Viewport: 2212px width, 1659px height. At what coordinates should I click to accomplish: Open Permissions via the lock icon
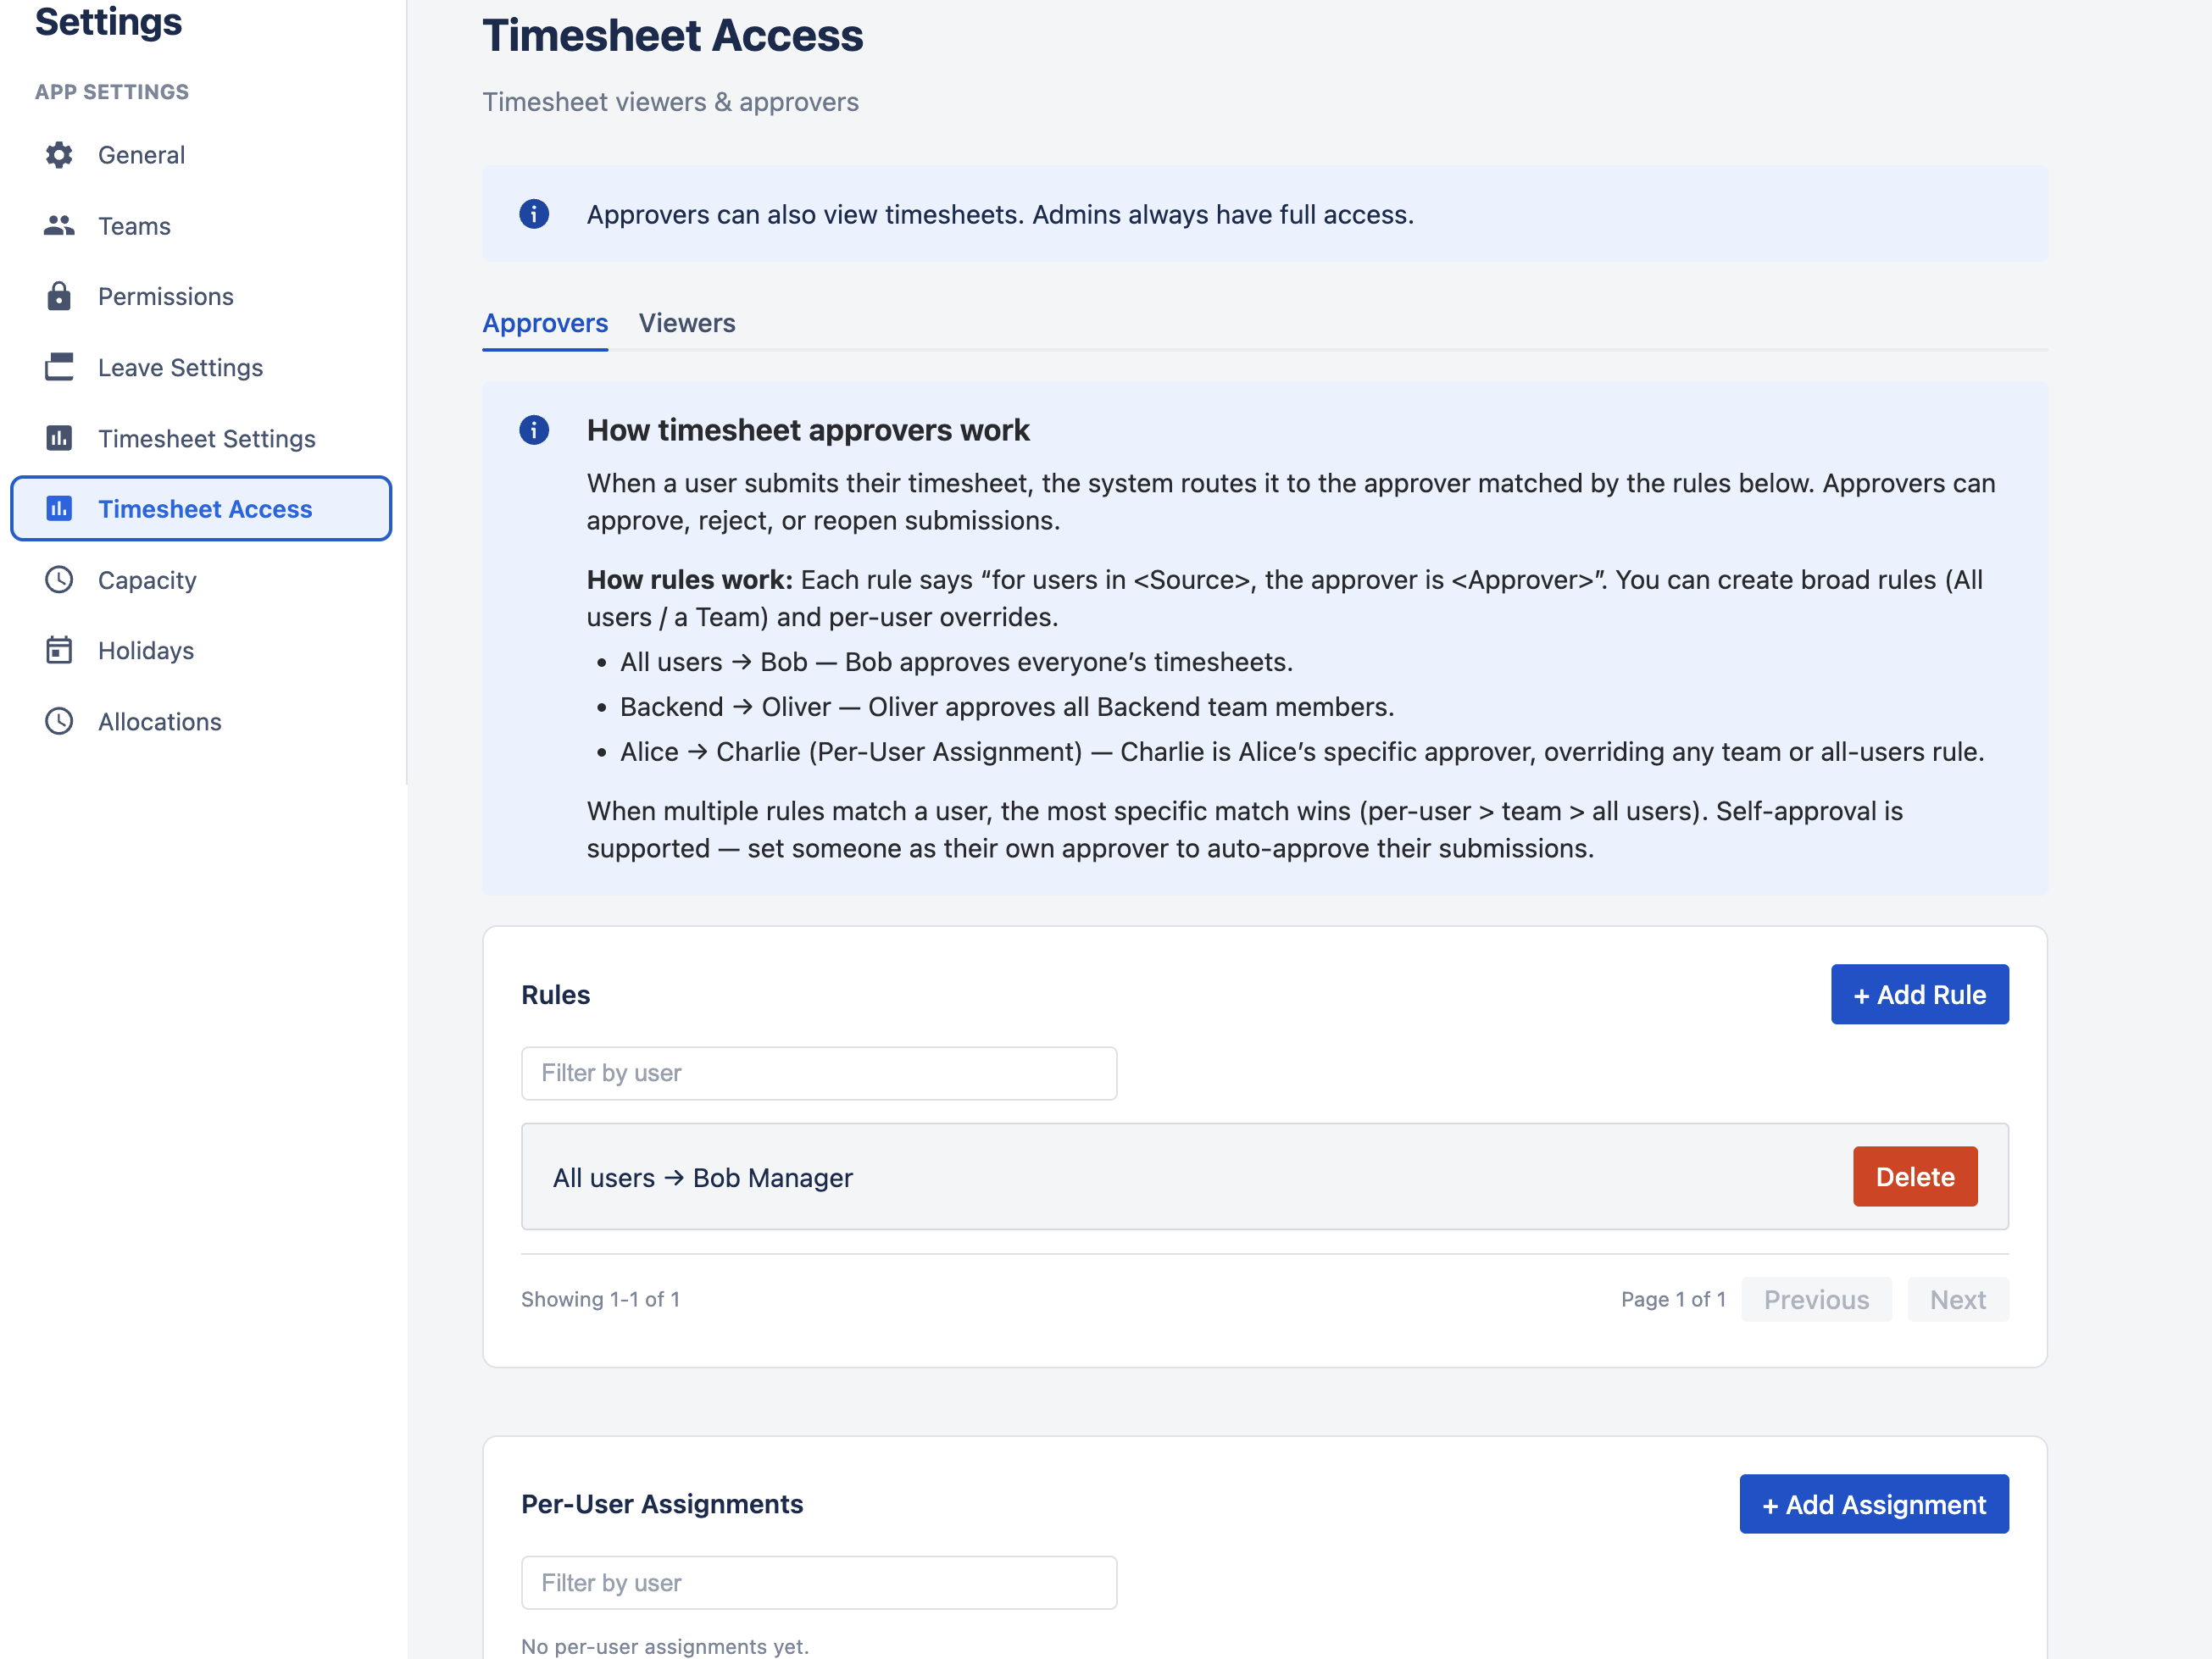click(x=59, y=296)
